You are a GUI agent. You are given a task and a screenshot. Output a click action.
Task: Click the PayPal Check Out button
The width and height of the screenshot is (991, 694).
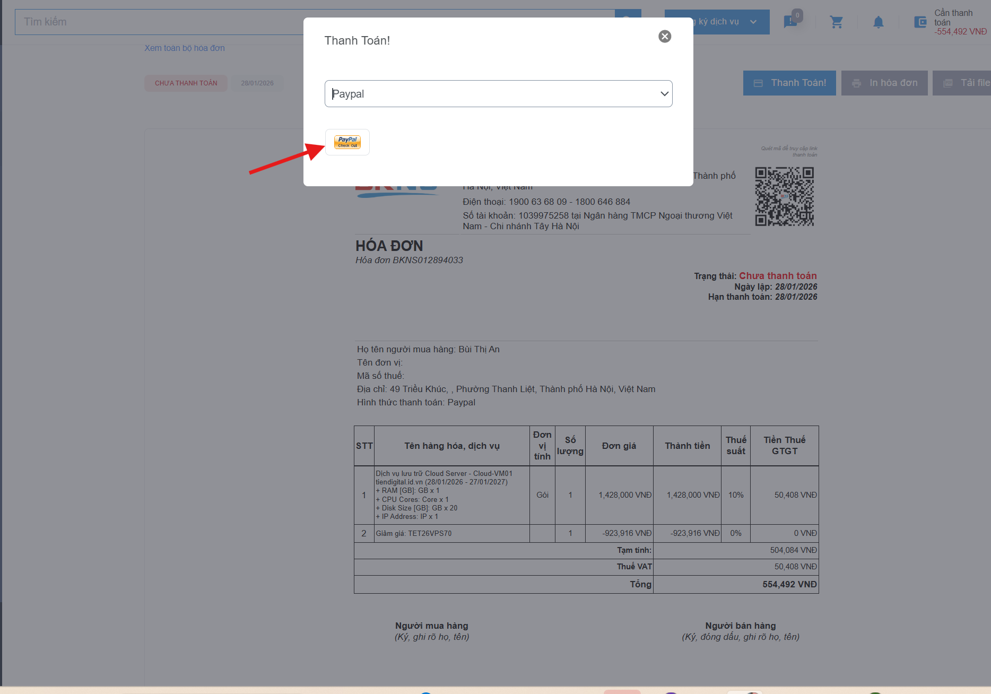click(347, 142)
